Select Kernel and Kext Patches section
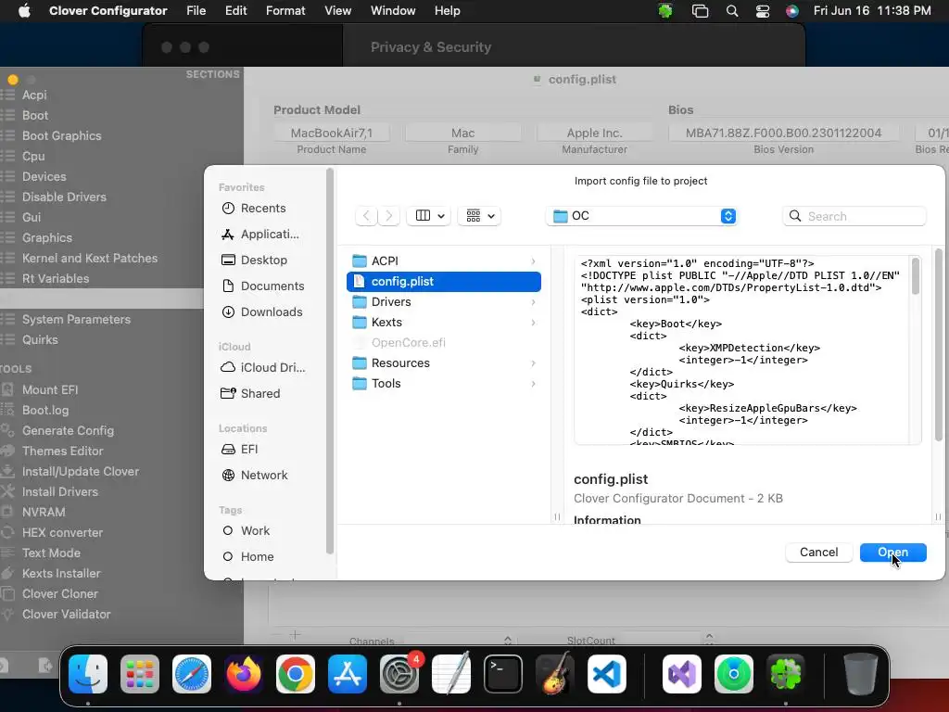 tap(90, 258)
